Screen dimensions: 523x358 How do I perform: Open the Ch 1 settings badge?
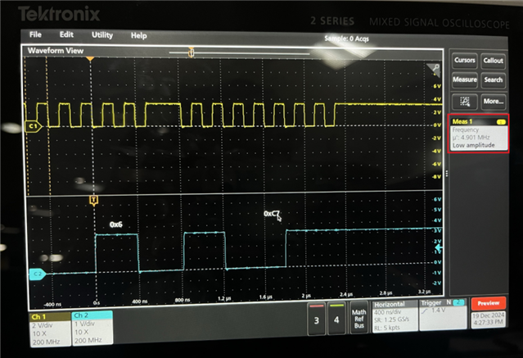click(50, 329)
